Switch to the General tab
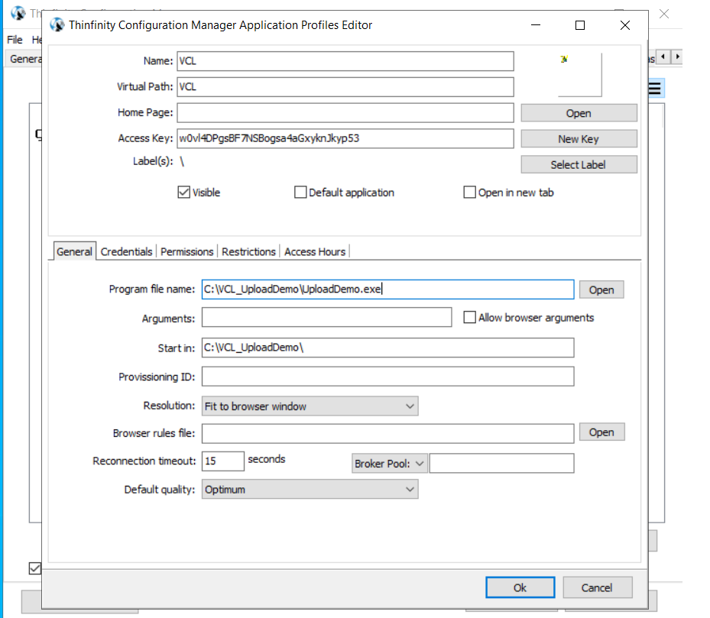This screenshot has height=618, width=710. pyautogui.click(x=75, y=252)
